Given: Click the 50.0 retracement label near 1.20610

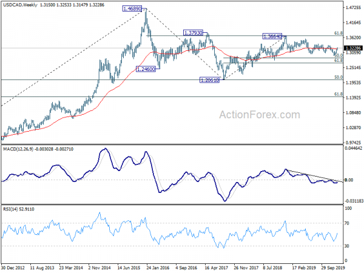Looking at the screenshot, I should [339, 77].
